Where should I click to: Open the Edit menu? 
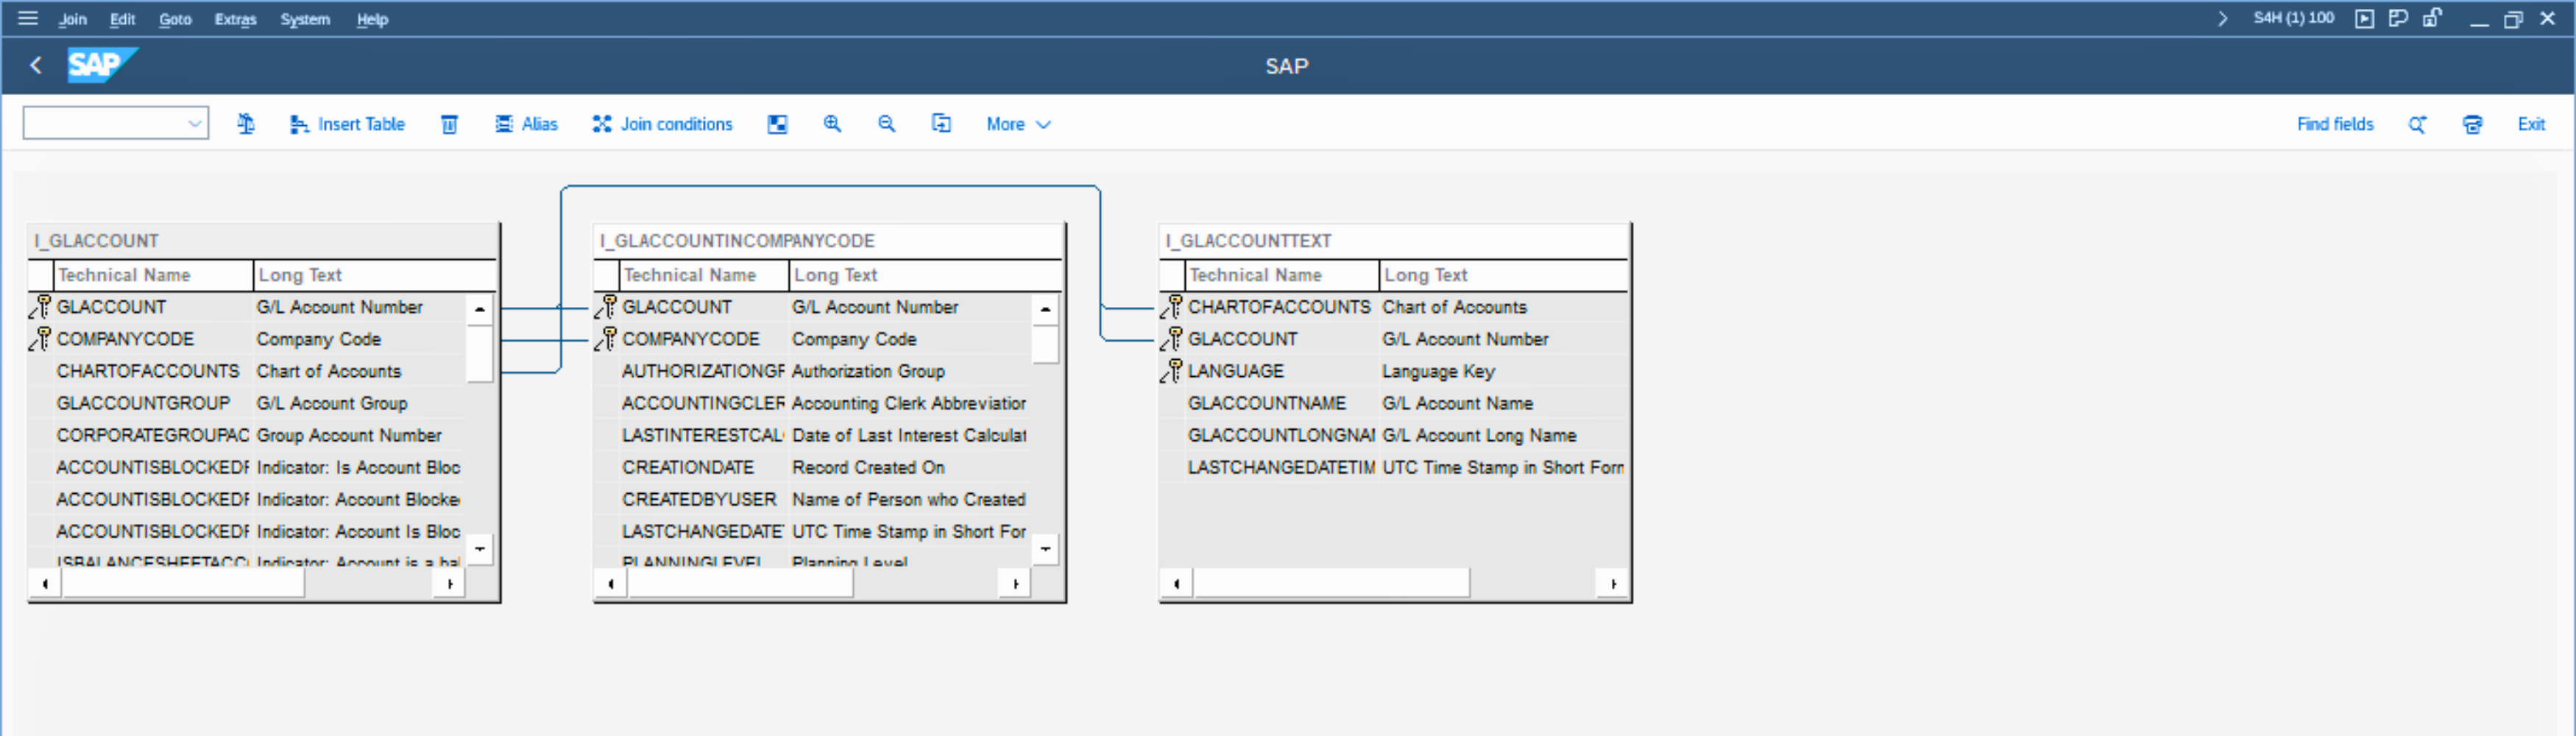tap(122, 19)
